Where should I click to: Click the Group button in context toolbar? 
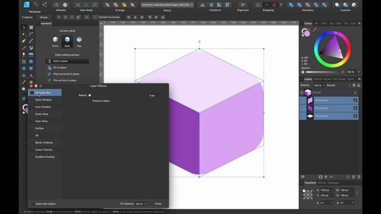pos(43,17)
